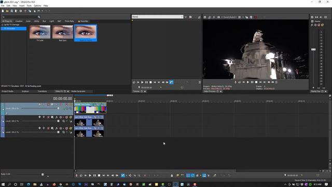The image size is (332, 187).
Task: Click Record in the timeline transport
Action: [x=77, y=176]
